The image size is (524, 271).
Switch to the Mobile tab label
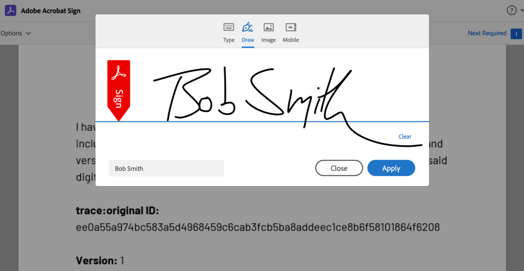pos(291,40)
